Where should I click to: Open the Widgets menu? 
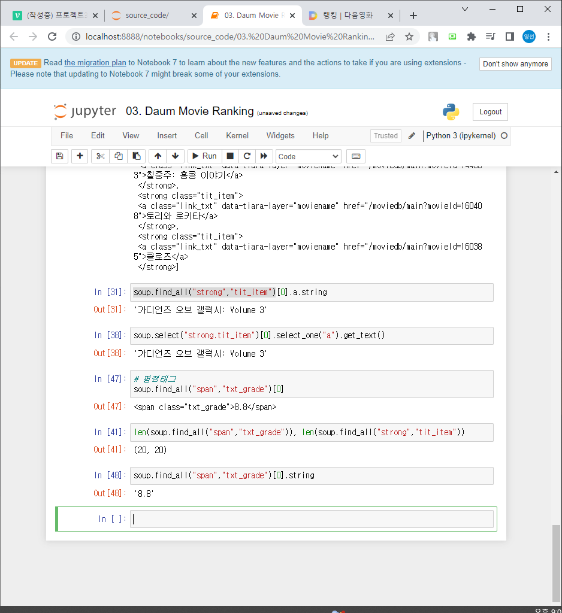(280, 136)
